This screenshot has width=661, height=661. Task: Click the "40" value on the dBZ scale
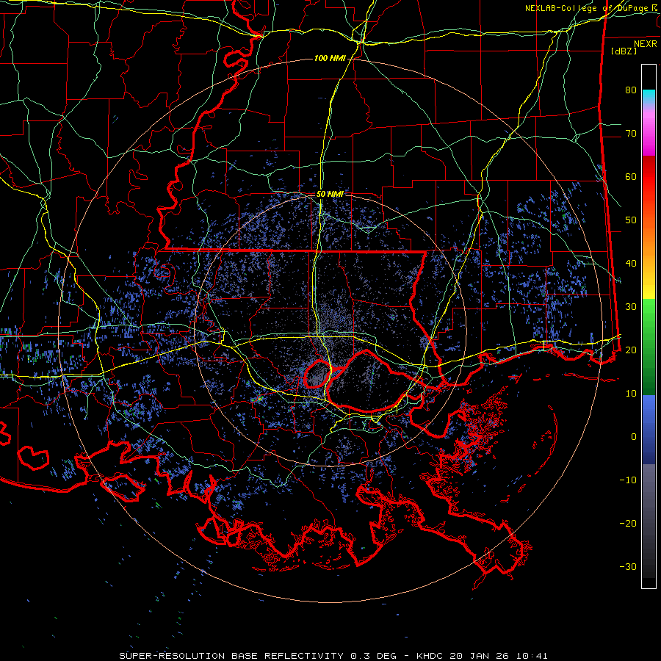pyautogui.click(x=631, y=264)
